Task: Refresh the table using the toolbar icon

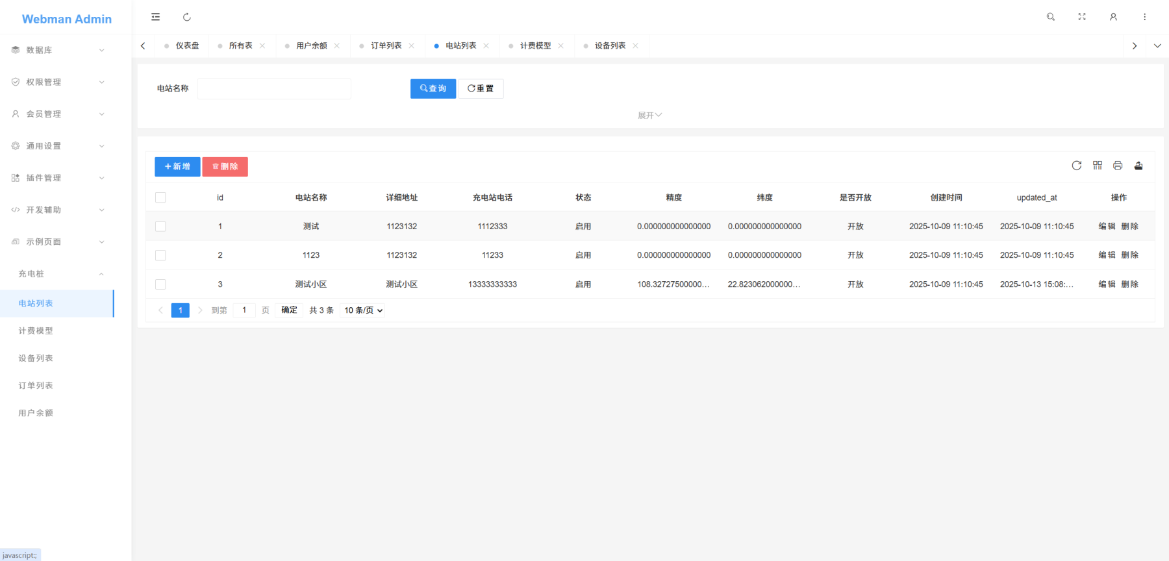Action: pos(1076,166)
